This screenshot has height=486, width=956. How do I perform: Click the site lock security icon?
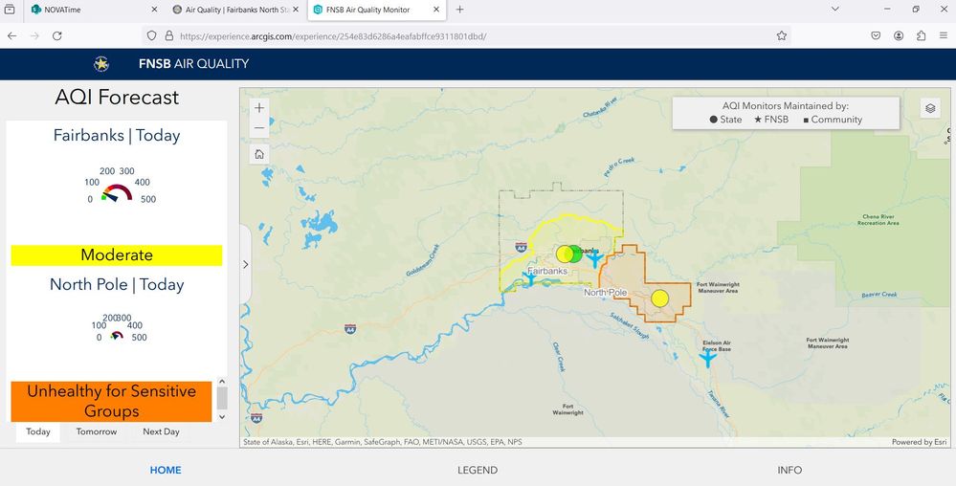(x=168, y=36)
